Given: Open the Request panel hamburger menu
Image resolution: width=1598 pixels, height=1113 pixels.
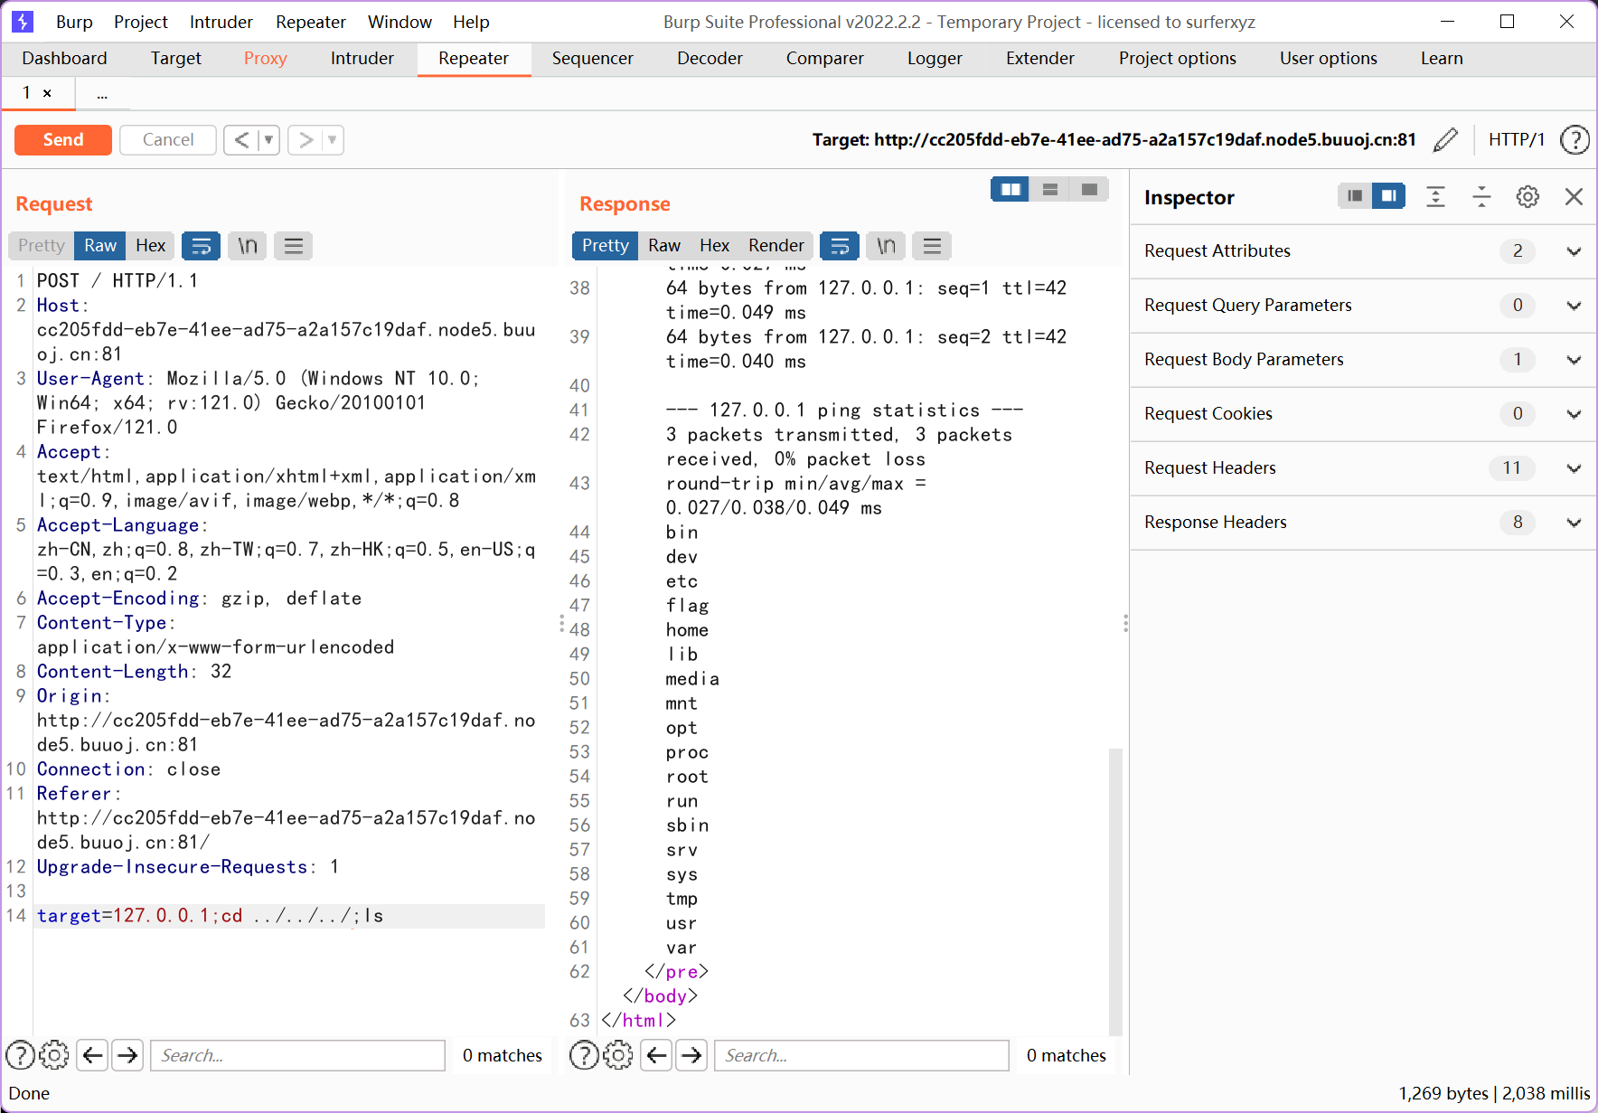Looking at the screenshot, I should [293, 246].
